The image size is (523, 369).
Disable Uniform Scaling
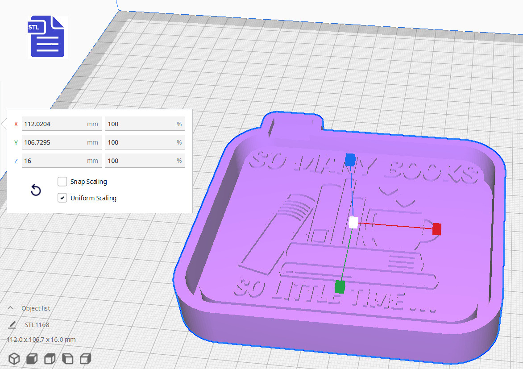[x=62, y=198]
